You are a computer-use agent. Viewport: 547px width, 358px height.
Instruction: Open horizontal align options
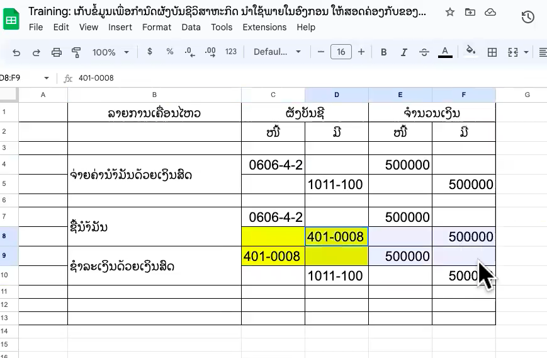(543, 52)
